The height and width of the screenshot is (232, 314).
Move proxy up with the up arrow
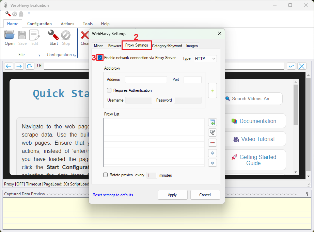tap(213, 153)
